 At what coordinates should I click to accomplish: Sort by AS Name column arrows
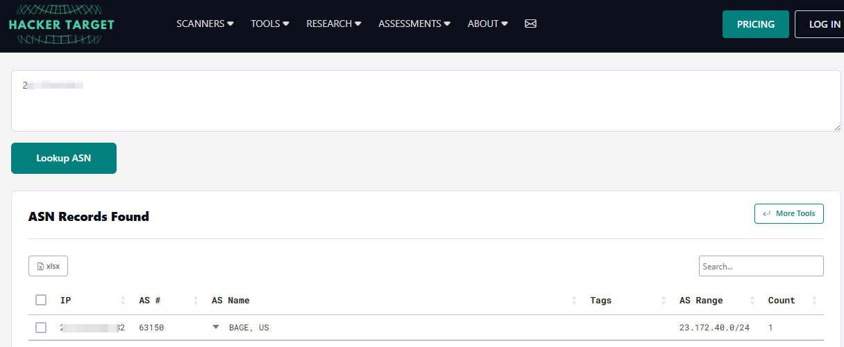tap(574, 301)
